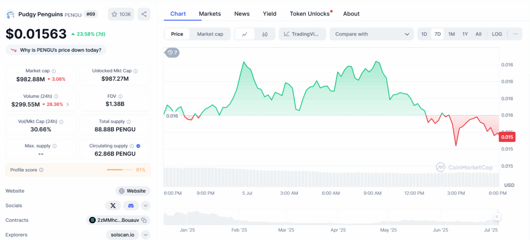Viewport: 530px width, 240px height.
Task: Click the 62.86B PENGU circulating supply
Action: pos(115,154)
